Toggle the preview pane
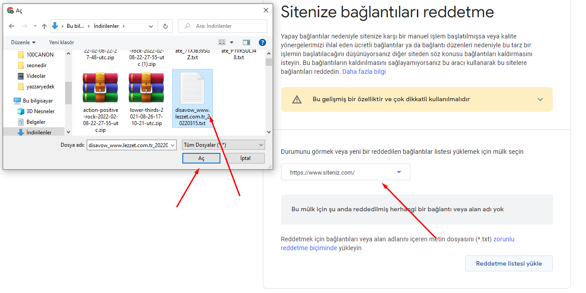The image size is (586, 293). pos(247,42)
